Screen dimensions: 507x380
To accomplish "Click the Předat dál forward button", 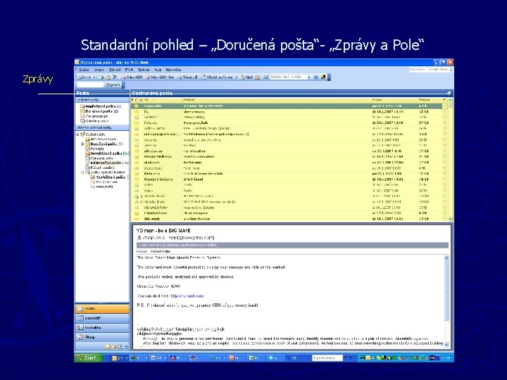I will coord(187,77).
